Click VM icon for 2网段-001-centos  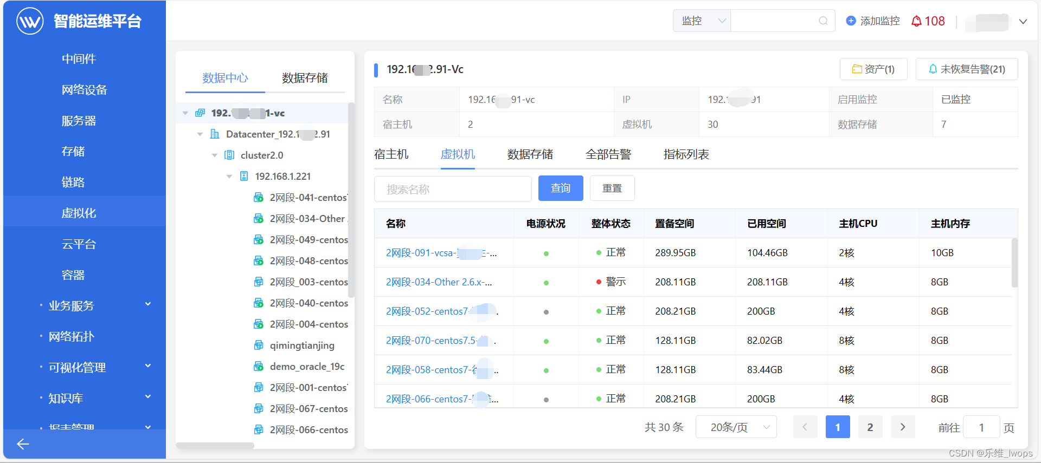(259, 387)
